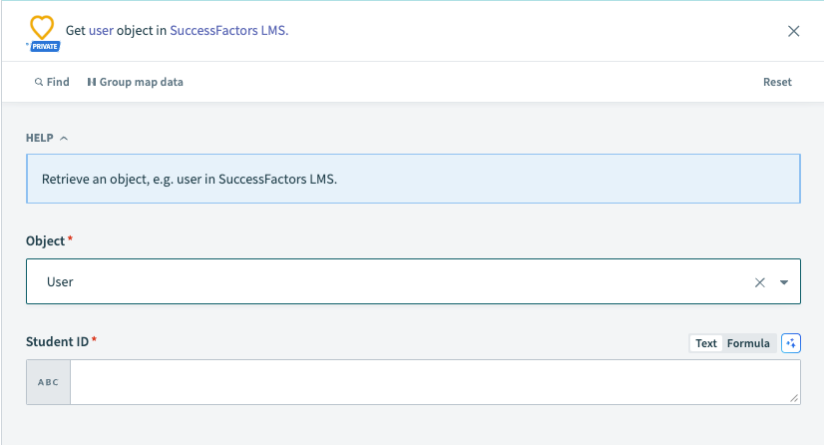Switch Student ID to Text mode
Image resolution: width=824 pixels, height=445 pixels.
(x=705, y=343)
